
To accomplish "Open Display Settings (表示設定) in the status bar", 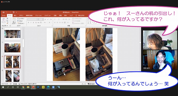I will coord(91,84).
